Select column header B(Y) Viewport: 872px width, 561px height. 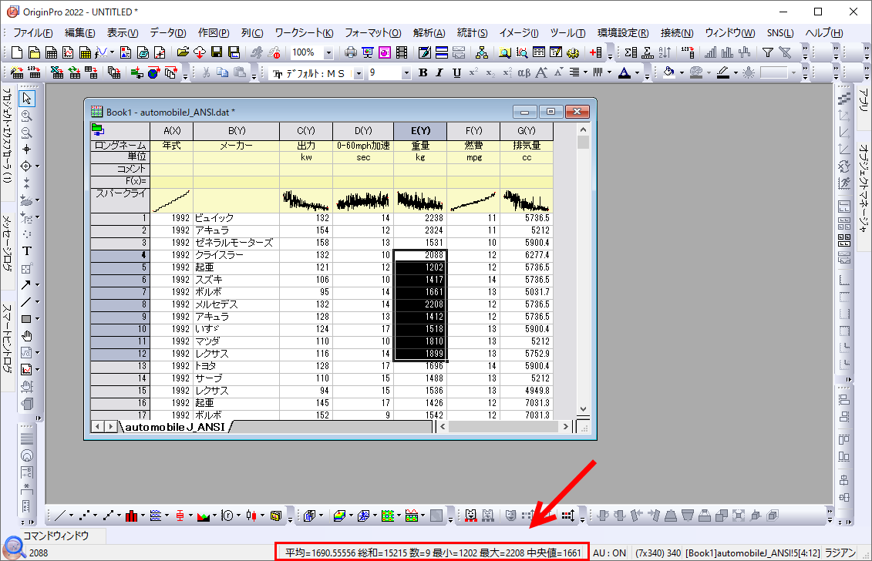[237, 131]
